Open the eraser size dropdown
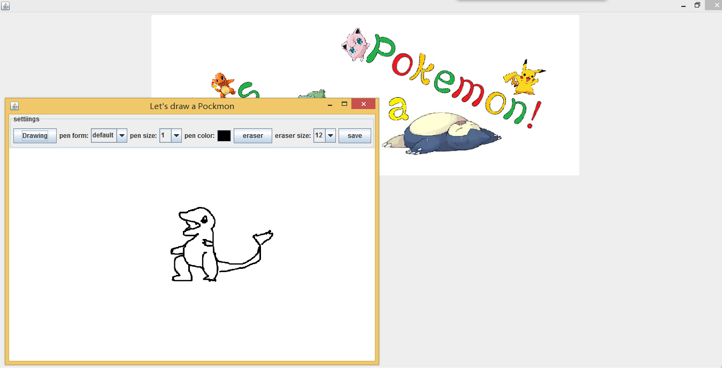 coord(324,136)
